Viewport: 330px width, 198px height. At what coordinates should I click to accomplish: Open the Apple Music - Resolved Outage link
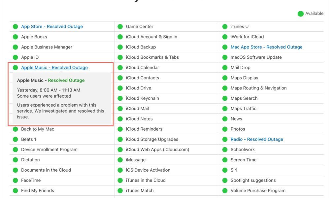pyautogui.click(x=54, y=67)
